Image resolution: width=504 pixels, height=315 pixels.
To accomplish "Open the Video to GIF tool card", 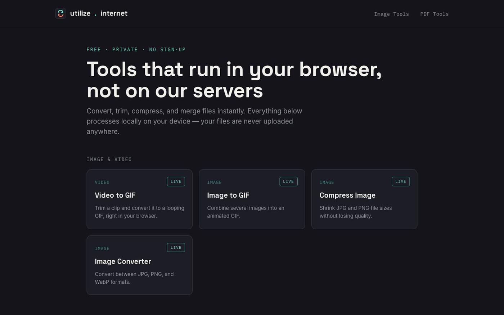I will [139, 199].
